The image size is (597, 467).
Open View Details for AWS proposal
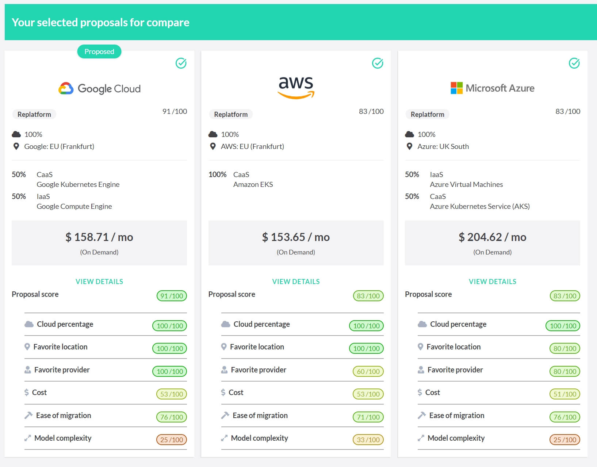tap(296, 282)
